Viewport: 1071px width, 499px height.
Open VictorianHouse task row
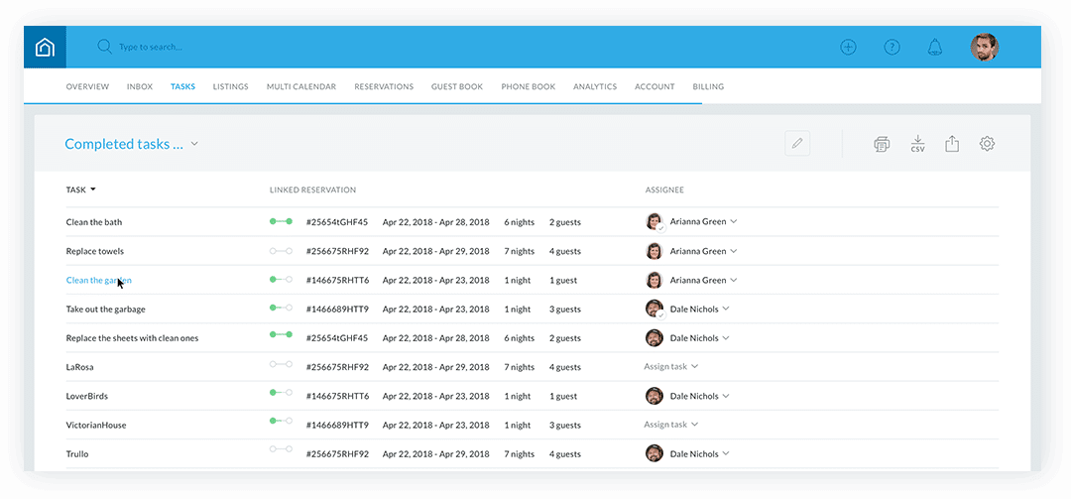click(x=96, y=426)
